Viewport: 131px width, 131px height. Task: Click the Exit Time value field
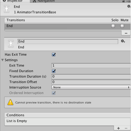[x=91, y=65]
